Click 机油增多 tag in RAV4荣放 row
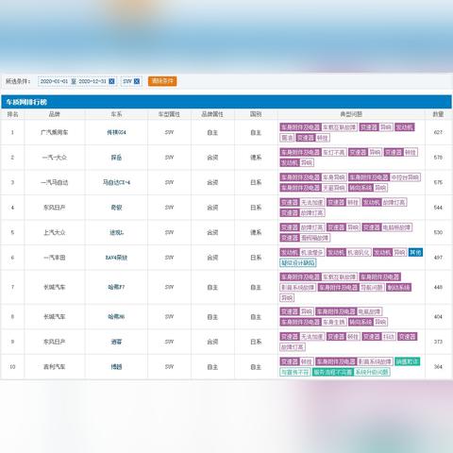The height and width of the screenshot is (453, 453). coord(311,252)
